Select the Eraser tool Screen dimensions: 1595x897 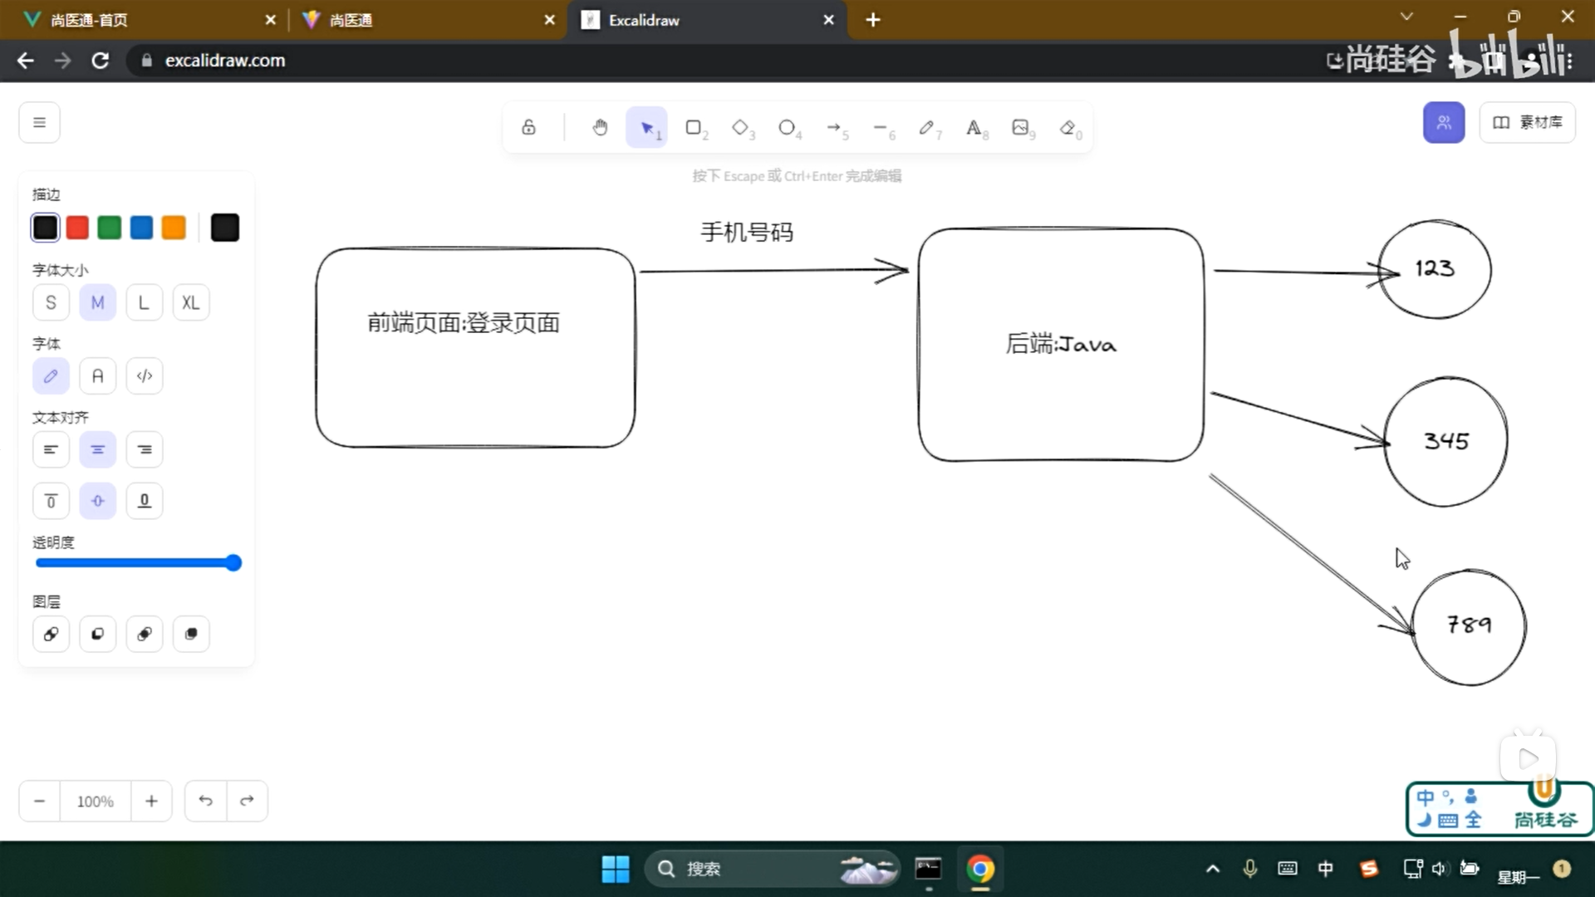[1067, 127]
